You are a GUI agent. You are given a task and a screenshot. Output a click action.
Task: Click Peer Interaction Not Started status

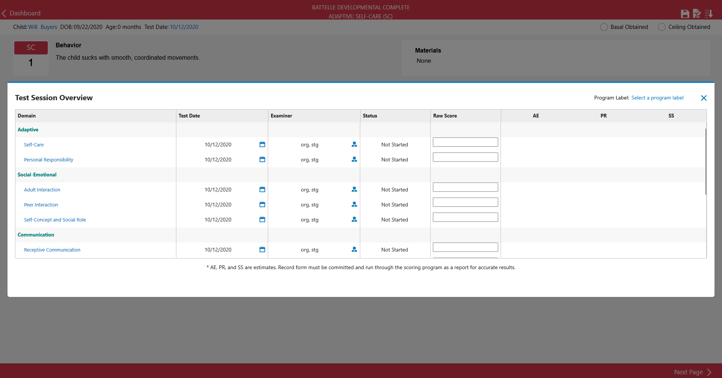[394, 205]
